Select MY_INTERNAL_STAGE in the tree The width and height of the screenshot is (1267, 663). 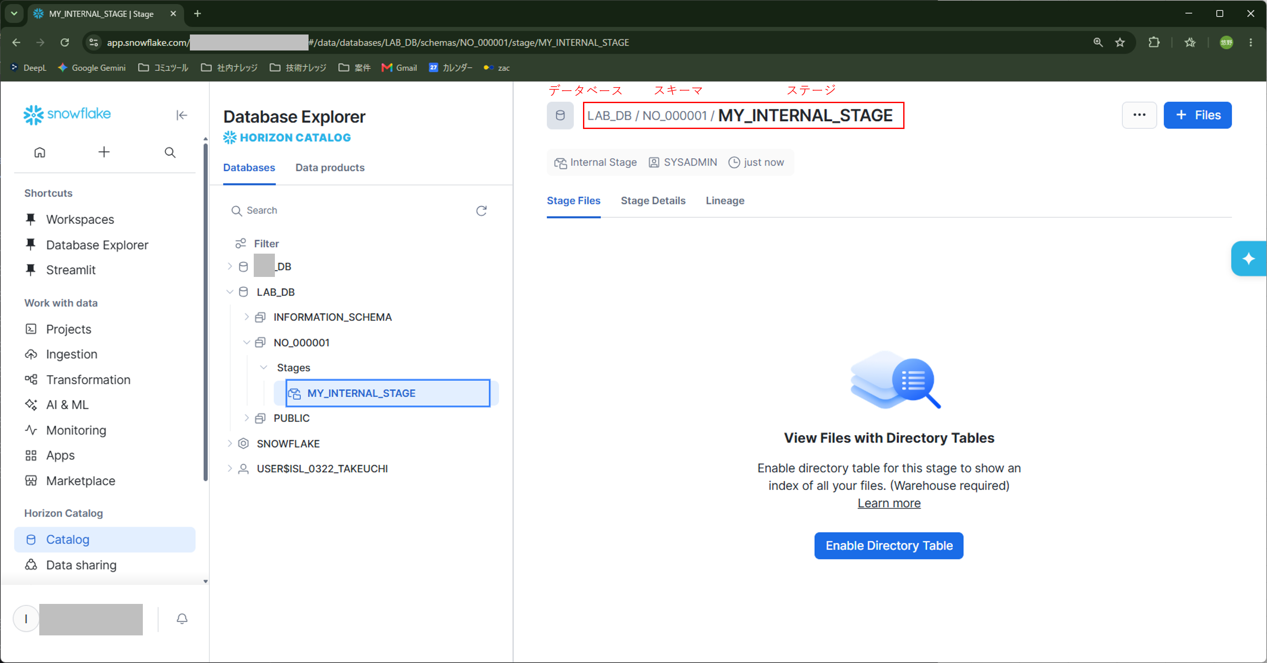pyautogui.click(x=388, y=393)
